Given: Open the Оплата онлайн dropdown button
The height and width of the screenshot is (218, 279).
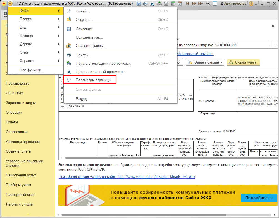Looking at the screenshot, I should [x=205, y=62].
